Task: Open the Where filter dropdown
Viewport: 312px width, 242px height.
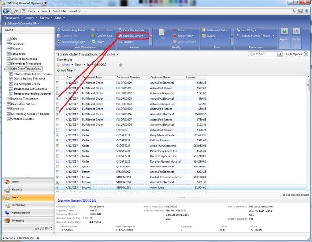Action: pos(67,65)
